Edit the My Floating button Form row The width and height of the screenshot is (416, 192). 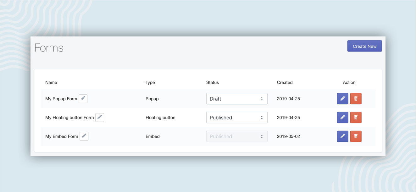click(x=343, y=118)
